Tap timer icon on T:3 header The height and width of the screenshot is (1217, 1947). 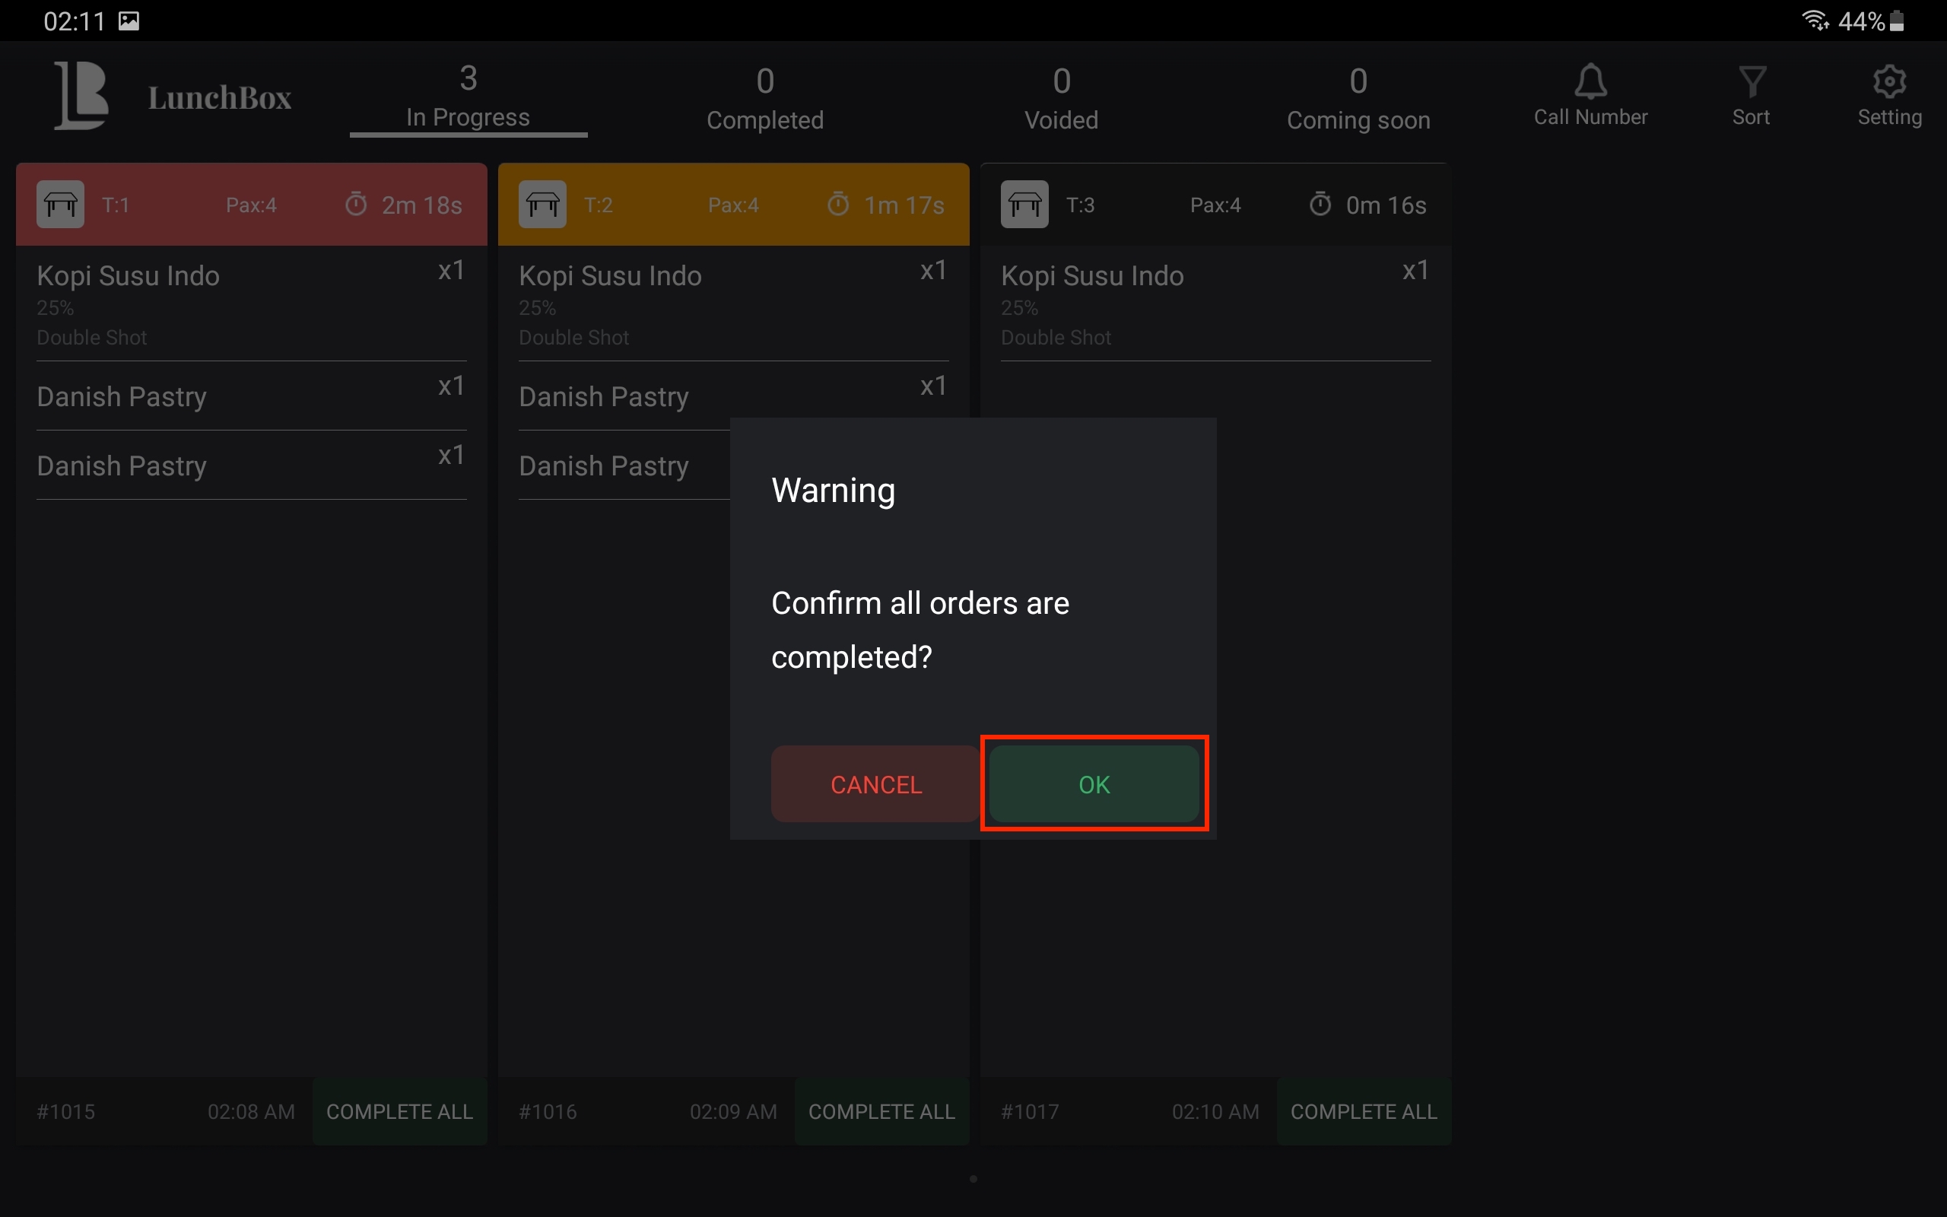pyautogui.click(x=1320, y=205)
